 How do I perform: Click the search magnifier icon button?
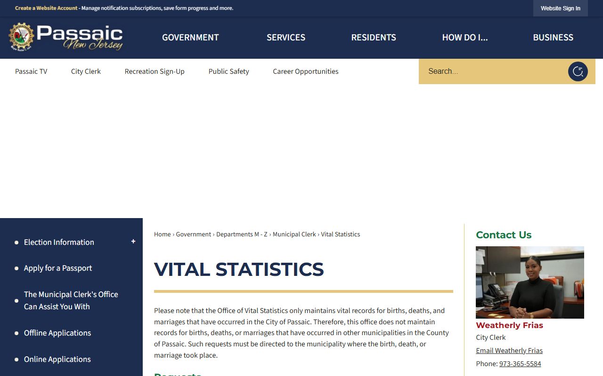[x=578, y=71]
